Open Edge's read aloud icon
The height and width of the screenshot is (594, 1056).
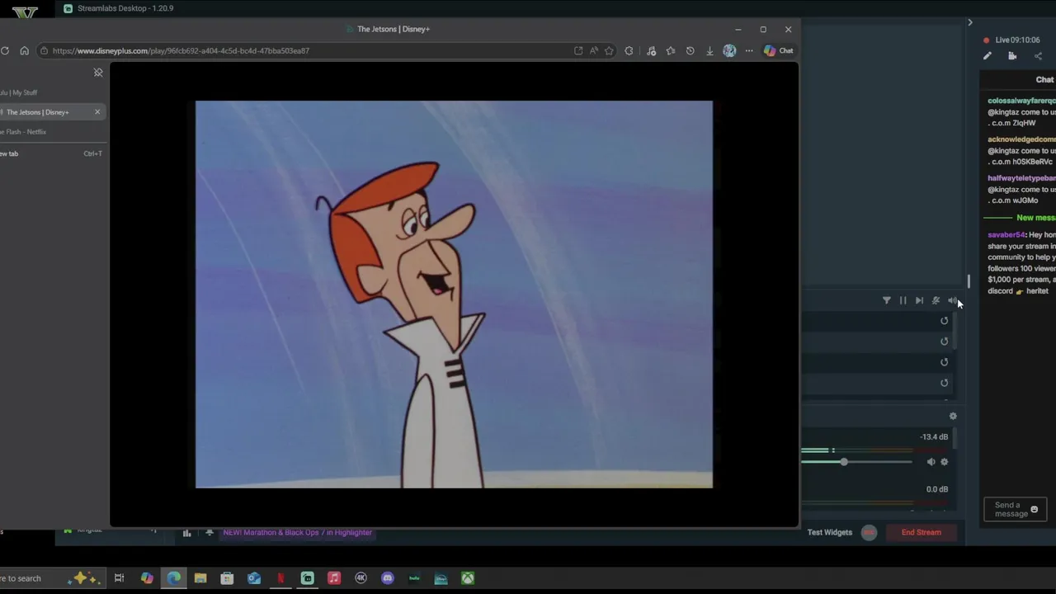point(594,50)
